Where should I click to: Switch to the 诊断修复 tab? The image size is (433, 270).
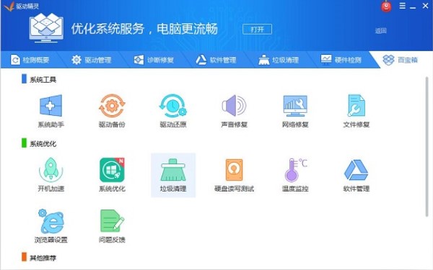coord(154,60)
